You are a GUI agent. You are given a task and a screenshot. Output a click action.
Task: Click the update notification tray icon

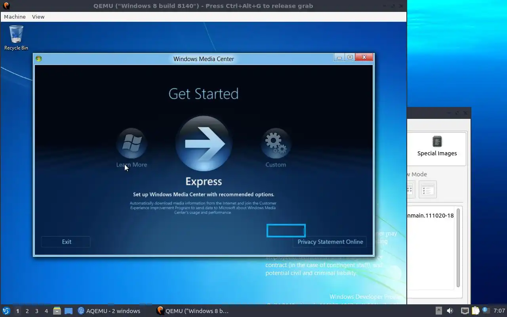click(486, 310)
